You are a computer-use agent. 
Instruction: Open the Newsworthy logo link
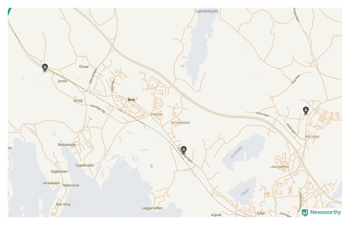click(321, 212)
